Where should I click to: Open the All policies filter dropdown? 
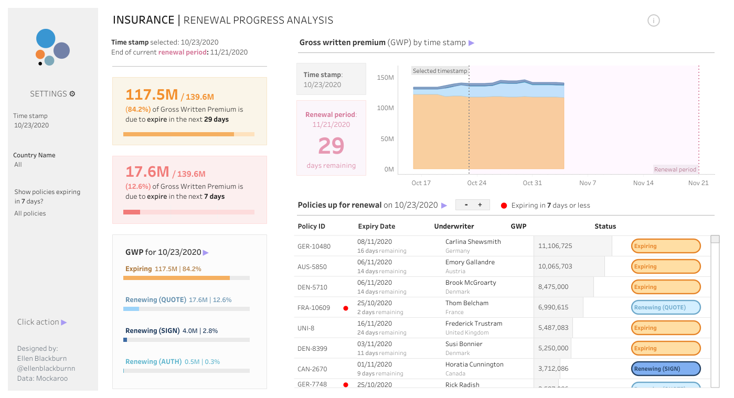pyautogui.click(x=30, y=213)
